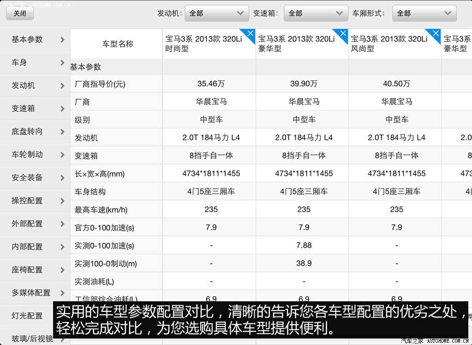The height and width of the screenshot is (345, 472).
Task: Click the 关闭 button
Action: pos(20,13)
